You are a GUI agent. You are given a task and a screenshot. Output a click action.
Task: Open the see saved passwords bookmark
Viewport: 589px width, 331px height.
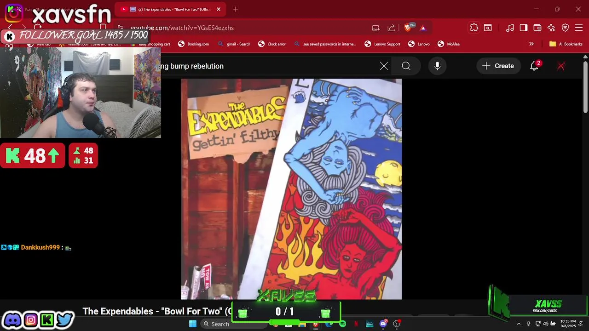pyautogui.click(x=325, y=44)
